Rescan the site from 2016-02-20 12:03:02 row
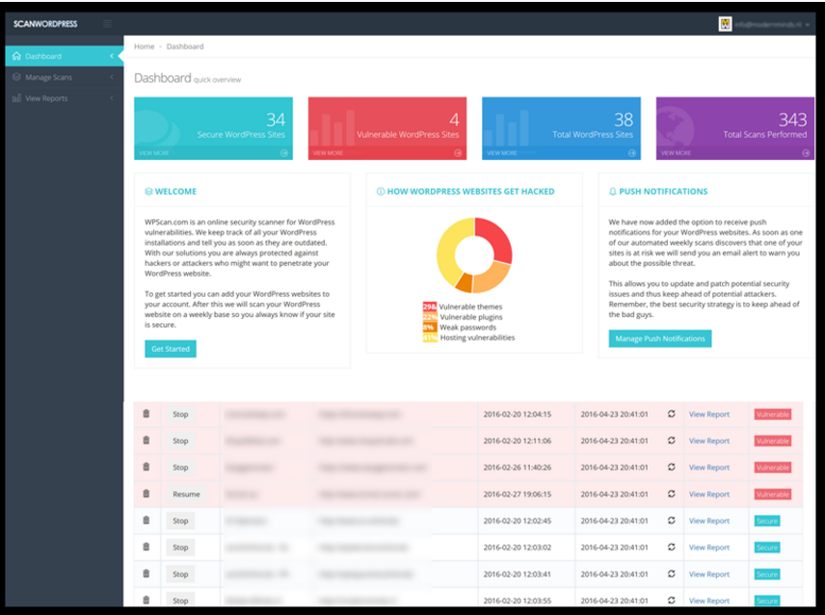The height and width of the screenshot is (615, 825). [x=672, y=547]
